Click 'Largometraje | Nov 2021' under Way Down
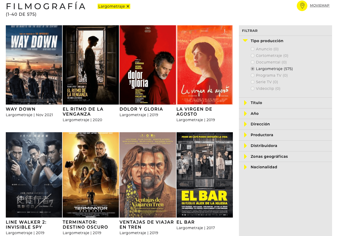The width and height of the screenshot is (341, 236). coord(29,115)
